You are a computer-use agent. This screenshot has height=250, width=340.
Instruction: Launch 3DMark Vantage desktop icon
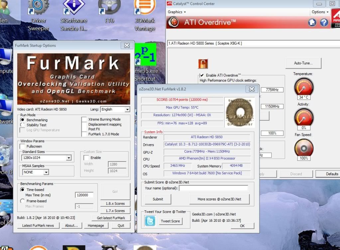pyautogui.click(x=145, y=16)
